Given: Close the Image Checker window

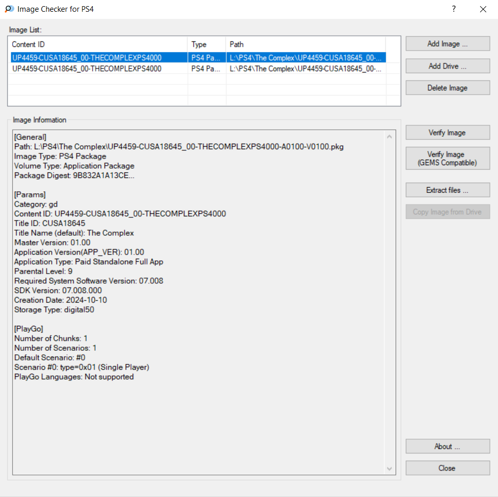Looking at the screenshot, I should point(483,9).
